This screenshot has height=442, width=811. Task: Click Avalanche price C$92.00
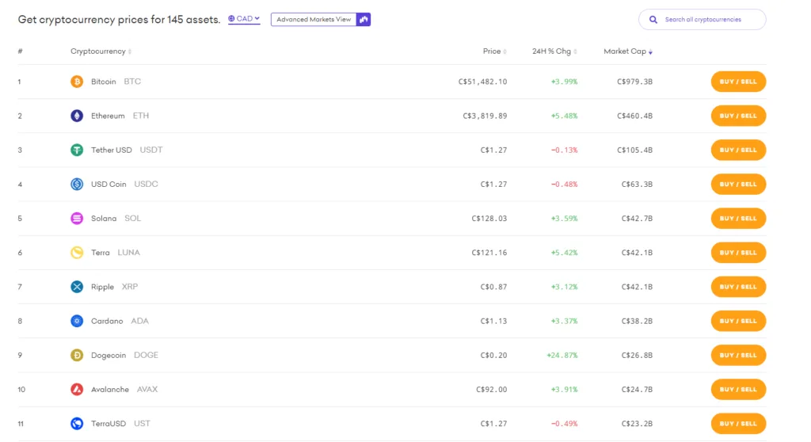point(492,389)
